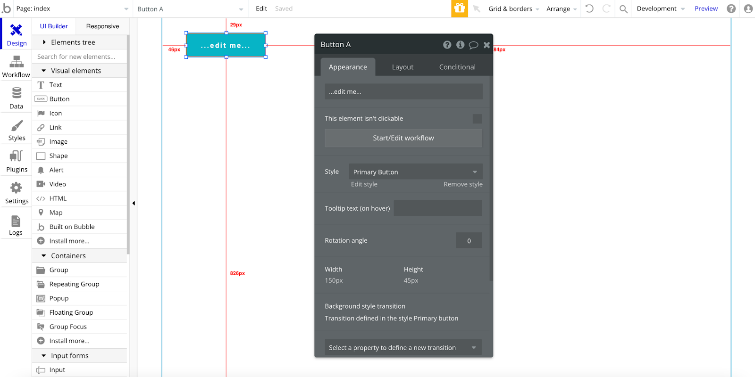755x377 pixels.
Task: Click the Preview link
Action: [x=706, y=8]
